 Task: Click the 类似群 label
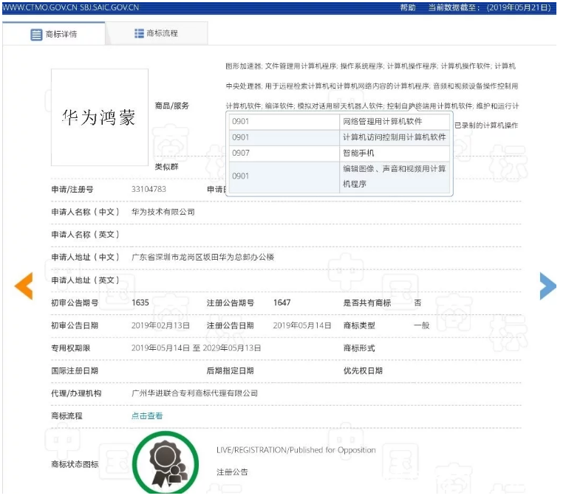click(166, 167)
